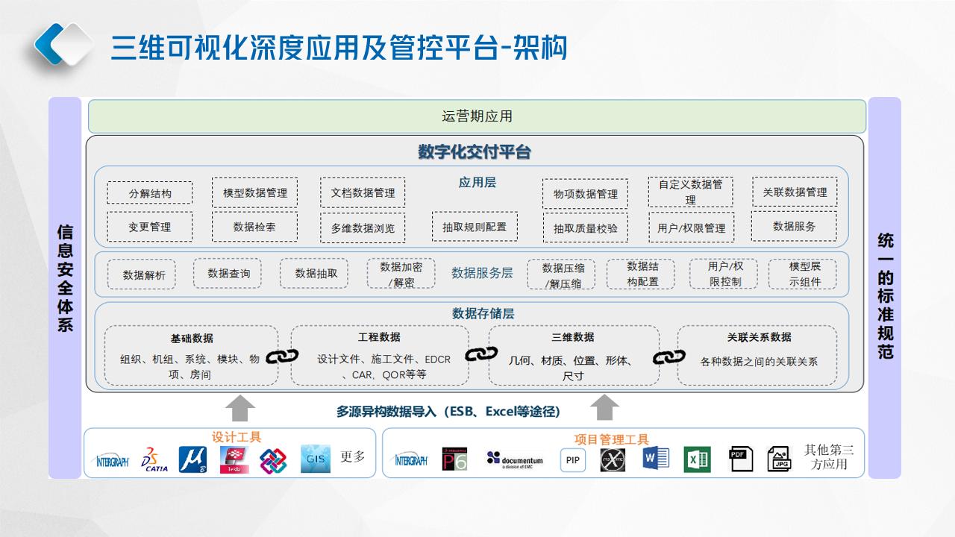Click the 数据服务 box

coord(795,226)
